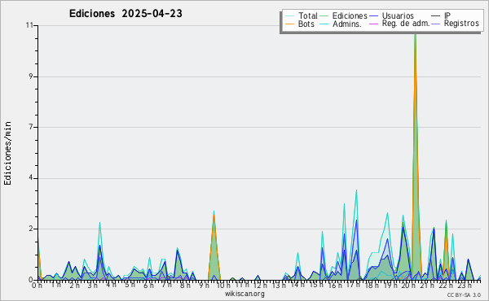Click the x-axis label '18 h'
This screenshot has height=301, width=489.
[372, 285]
